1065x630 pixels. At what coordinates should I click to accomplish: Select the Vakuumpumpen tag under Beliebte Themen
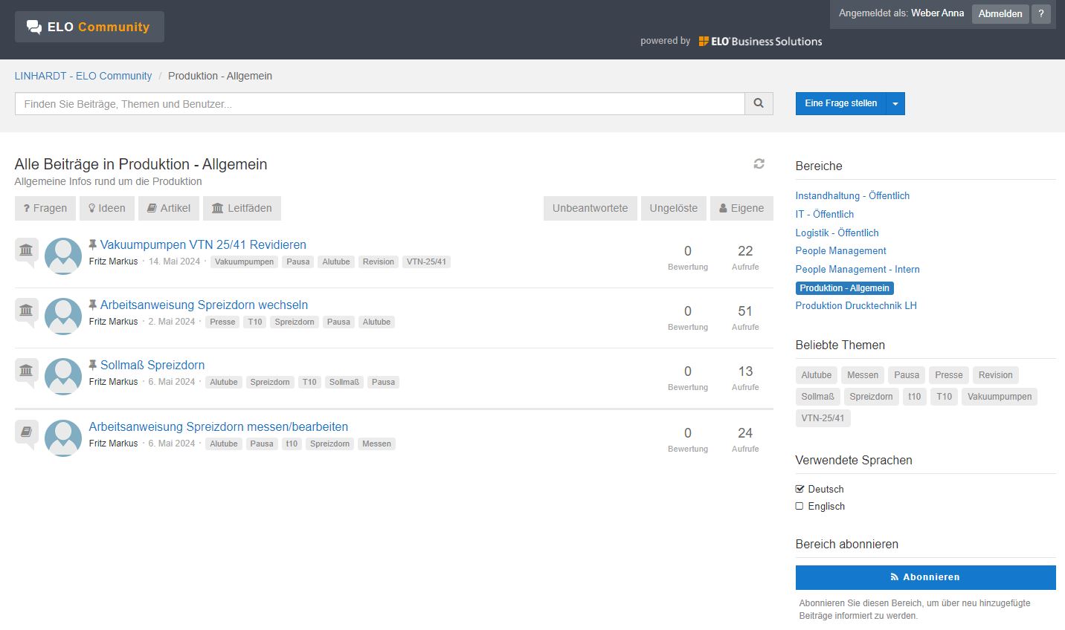click(999, 397)
